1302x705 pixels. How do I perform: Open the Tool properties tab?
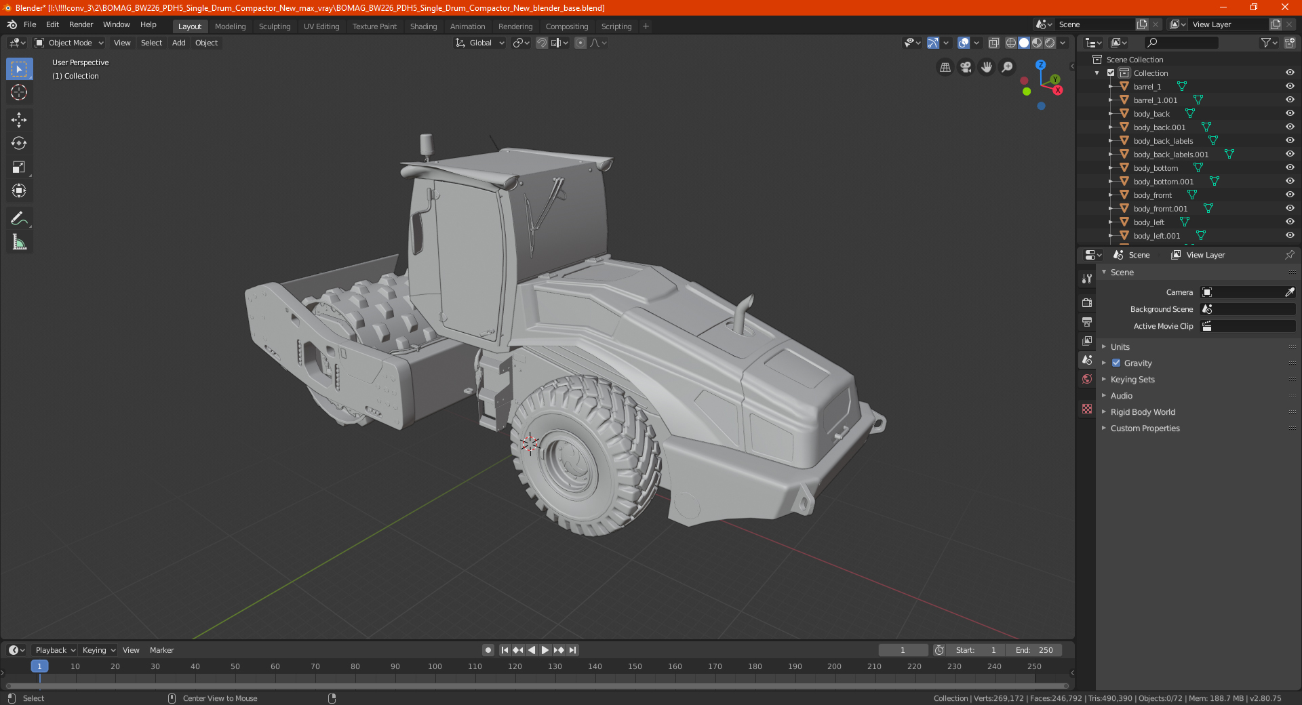[1087, 279]
